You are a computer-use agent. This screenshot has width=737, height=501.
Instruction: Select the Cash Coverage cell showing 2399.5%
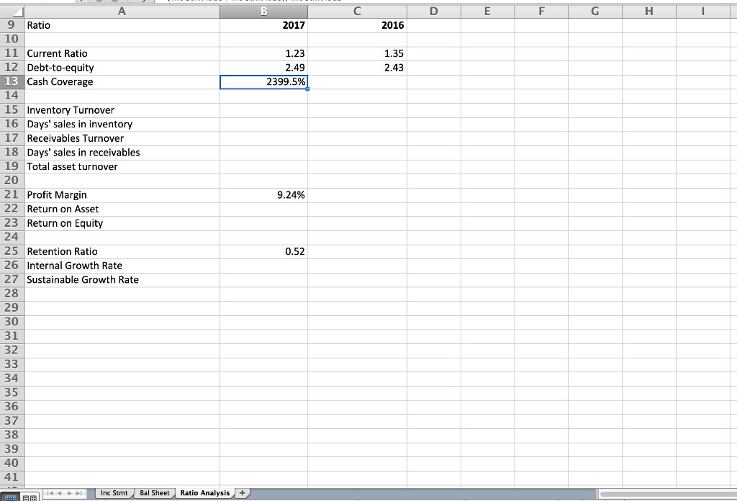tap(263, 82)
